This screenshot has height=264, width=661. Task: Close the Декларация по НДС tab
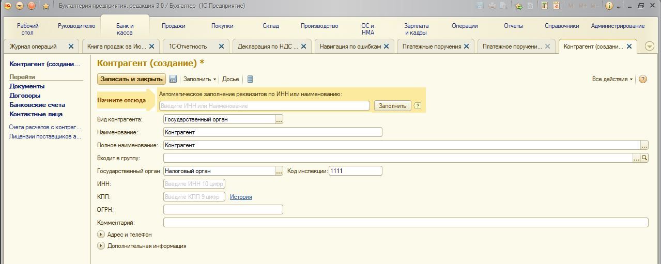tap(303, 46)
